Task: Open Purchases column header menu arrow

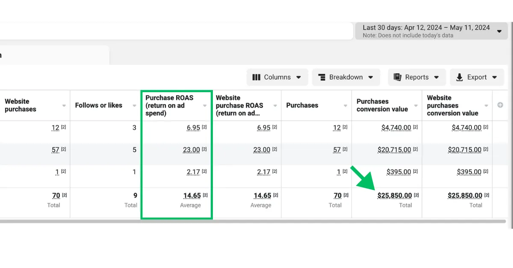Action: tap(345, 106)
